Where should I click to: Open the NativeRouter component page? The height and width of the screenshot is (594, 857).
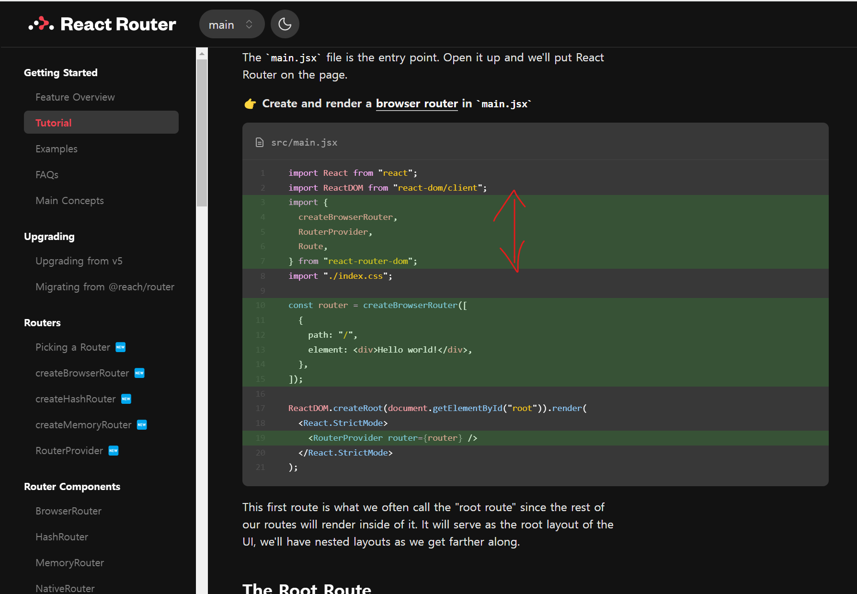coord(65,588)
